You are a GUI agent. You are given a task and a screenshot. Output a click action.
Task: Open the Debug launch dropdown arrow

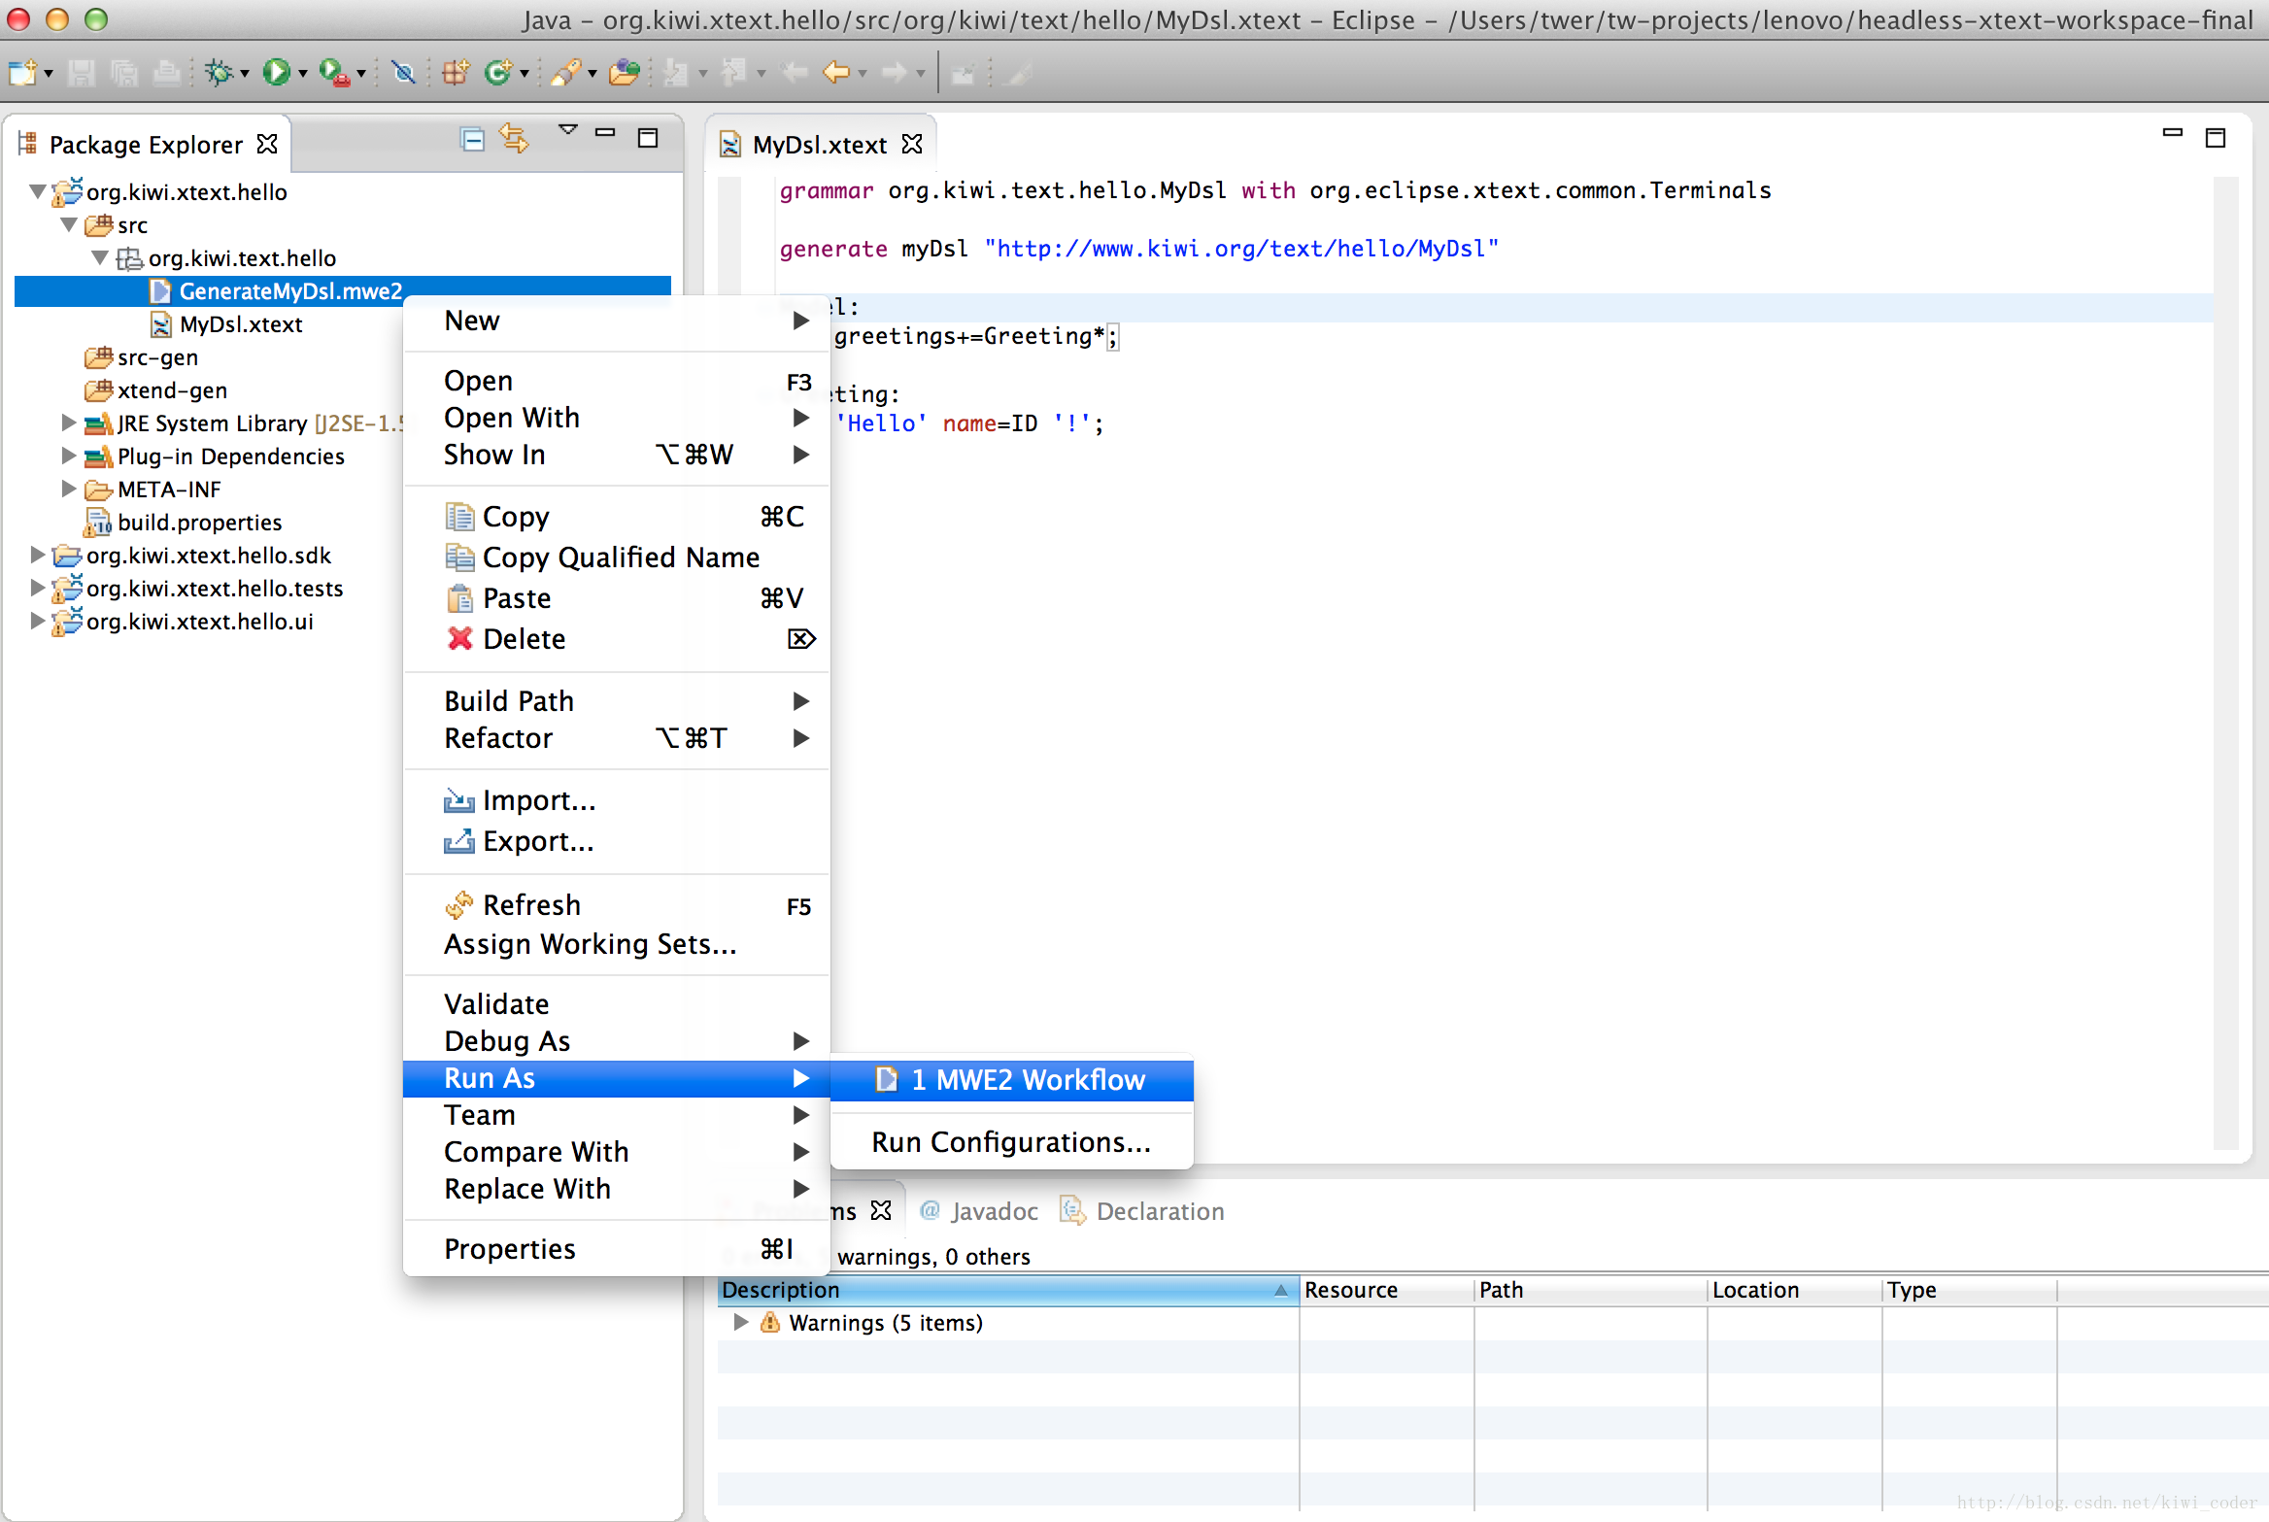click(x=244, y=74)
